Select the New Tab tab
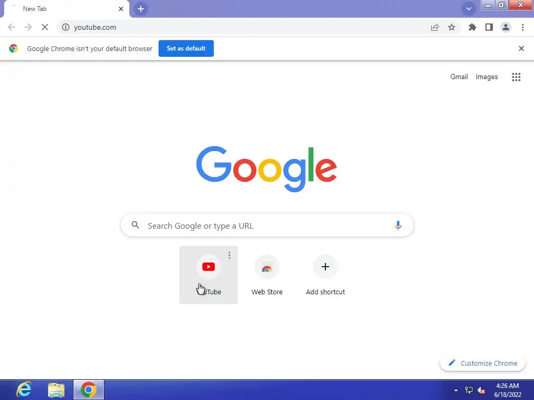 point(66,9)
